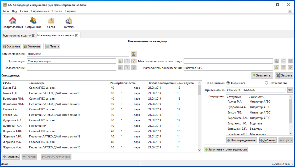Open the Склад menu in menu bar

[x=24, y=11]
